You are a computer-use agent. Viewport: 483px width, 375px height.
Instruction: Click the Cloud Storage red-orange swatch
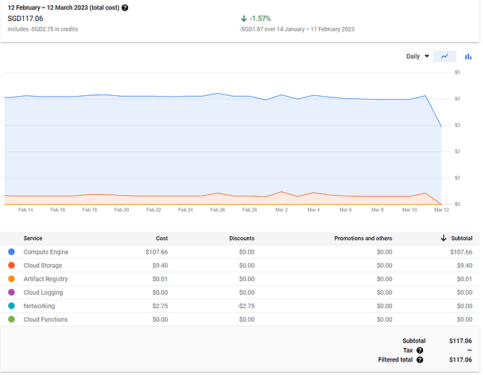11,265
